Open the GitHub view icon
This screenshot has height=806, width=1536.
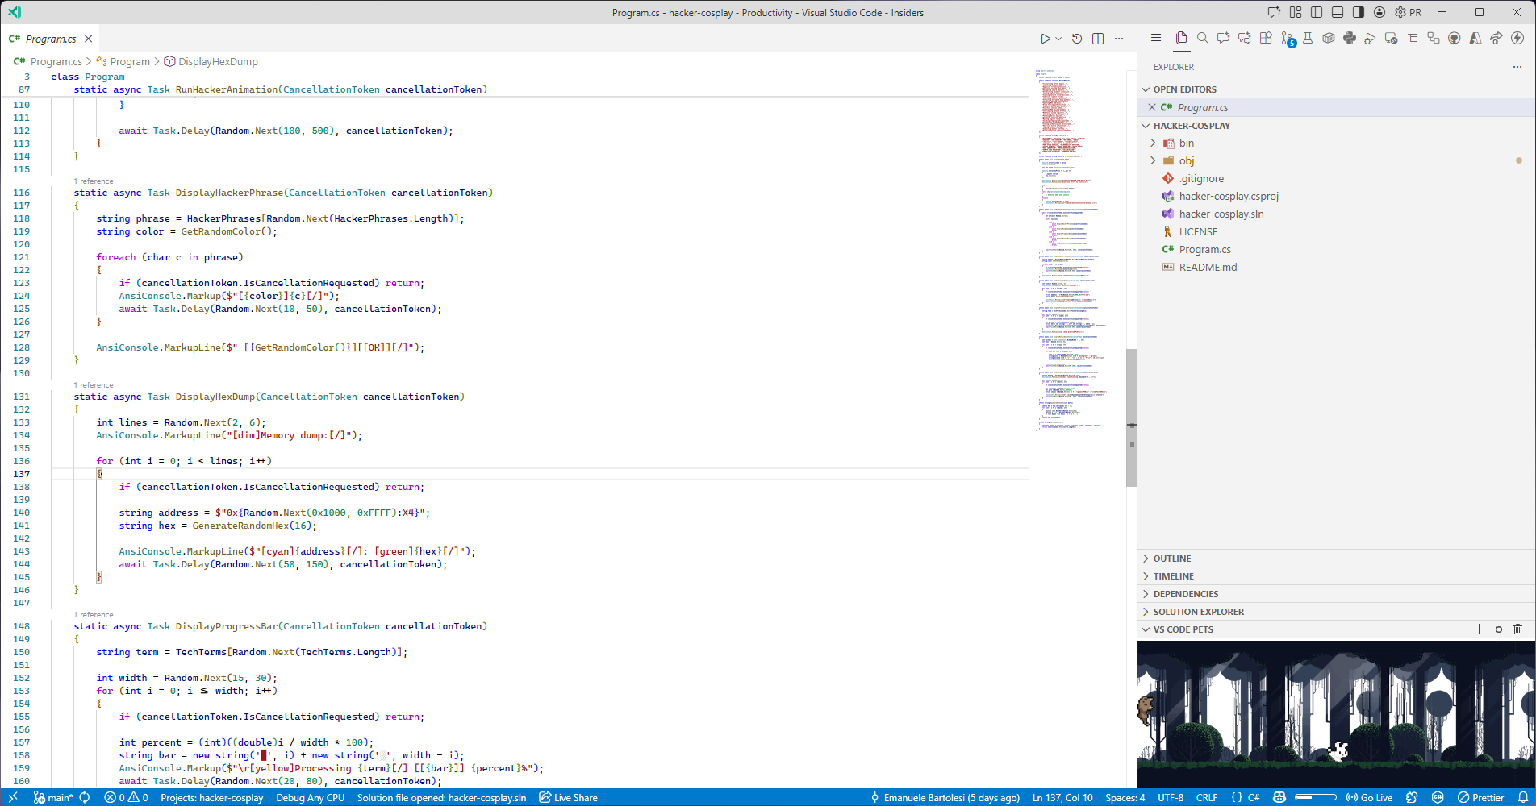click(x=1455, y=38)
